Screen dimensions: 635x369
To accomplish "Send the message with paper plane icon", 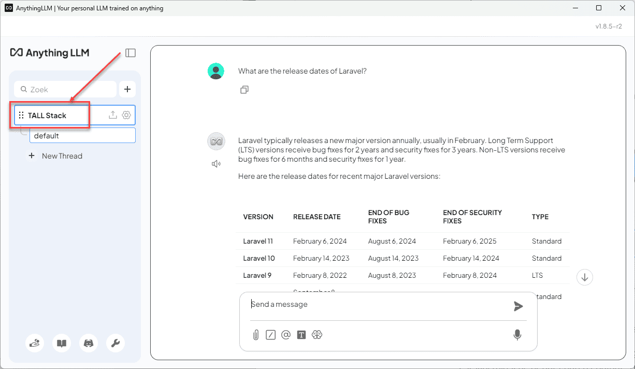I will pos(518,306).
